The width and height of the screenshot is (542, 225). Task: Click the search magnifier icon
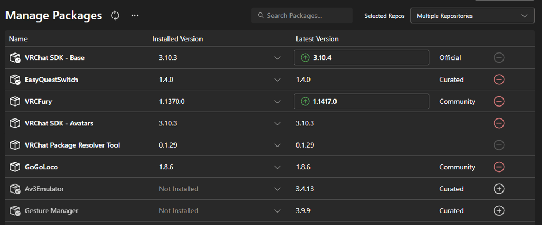tap(261, 16)
